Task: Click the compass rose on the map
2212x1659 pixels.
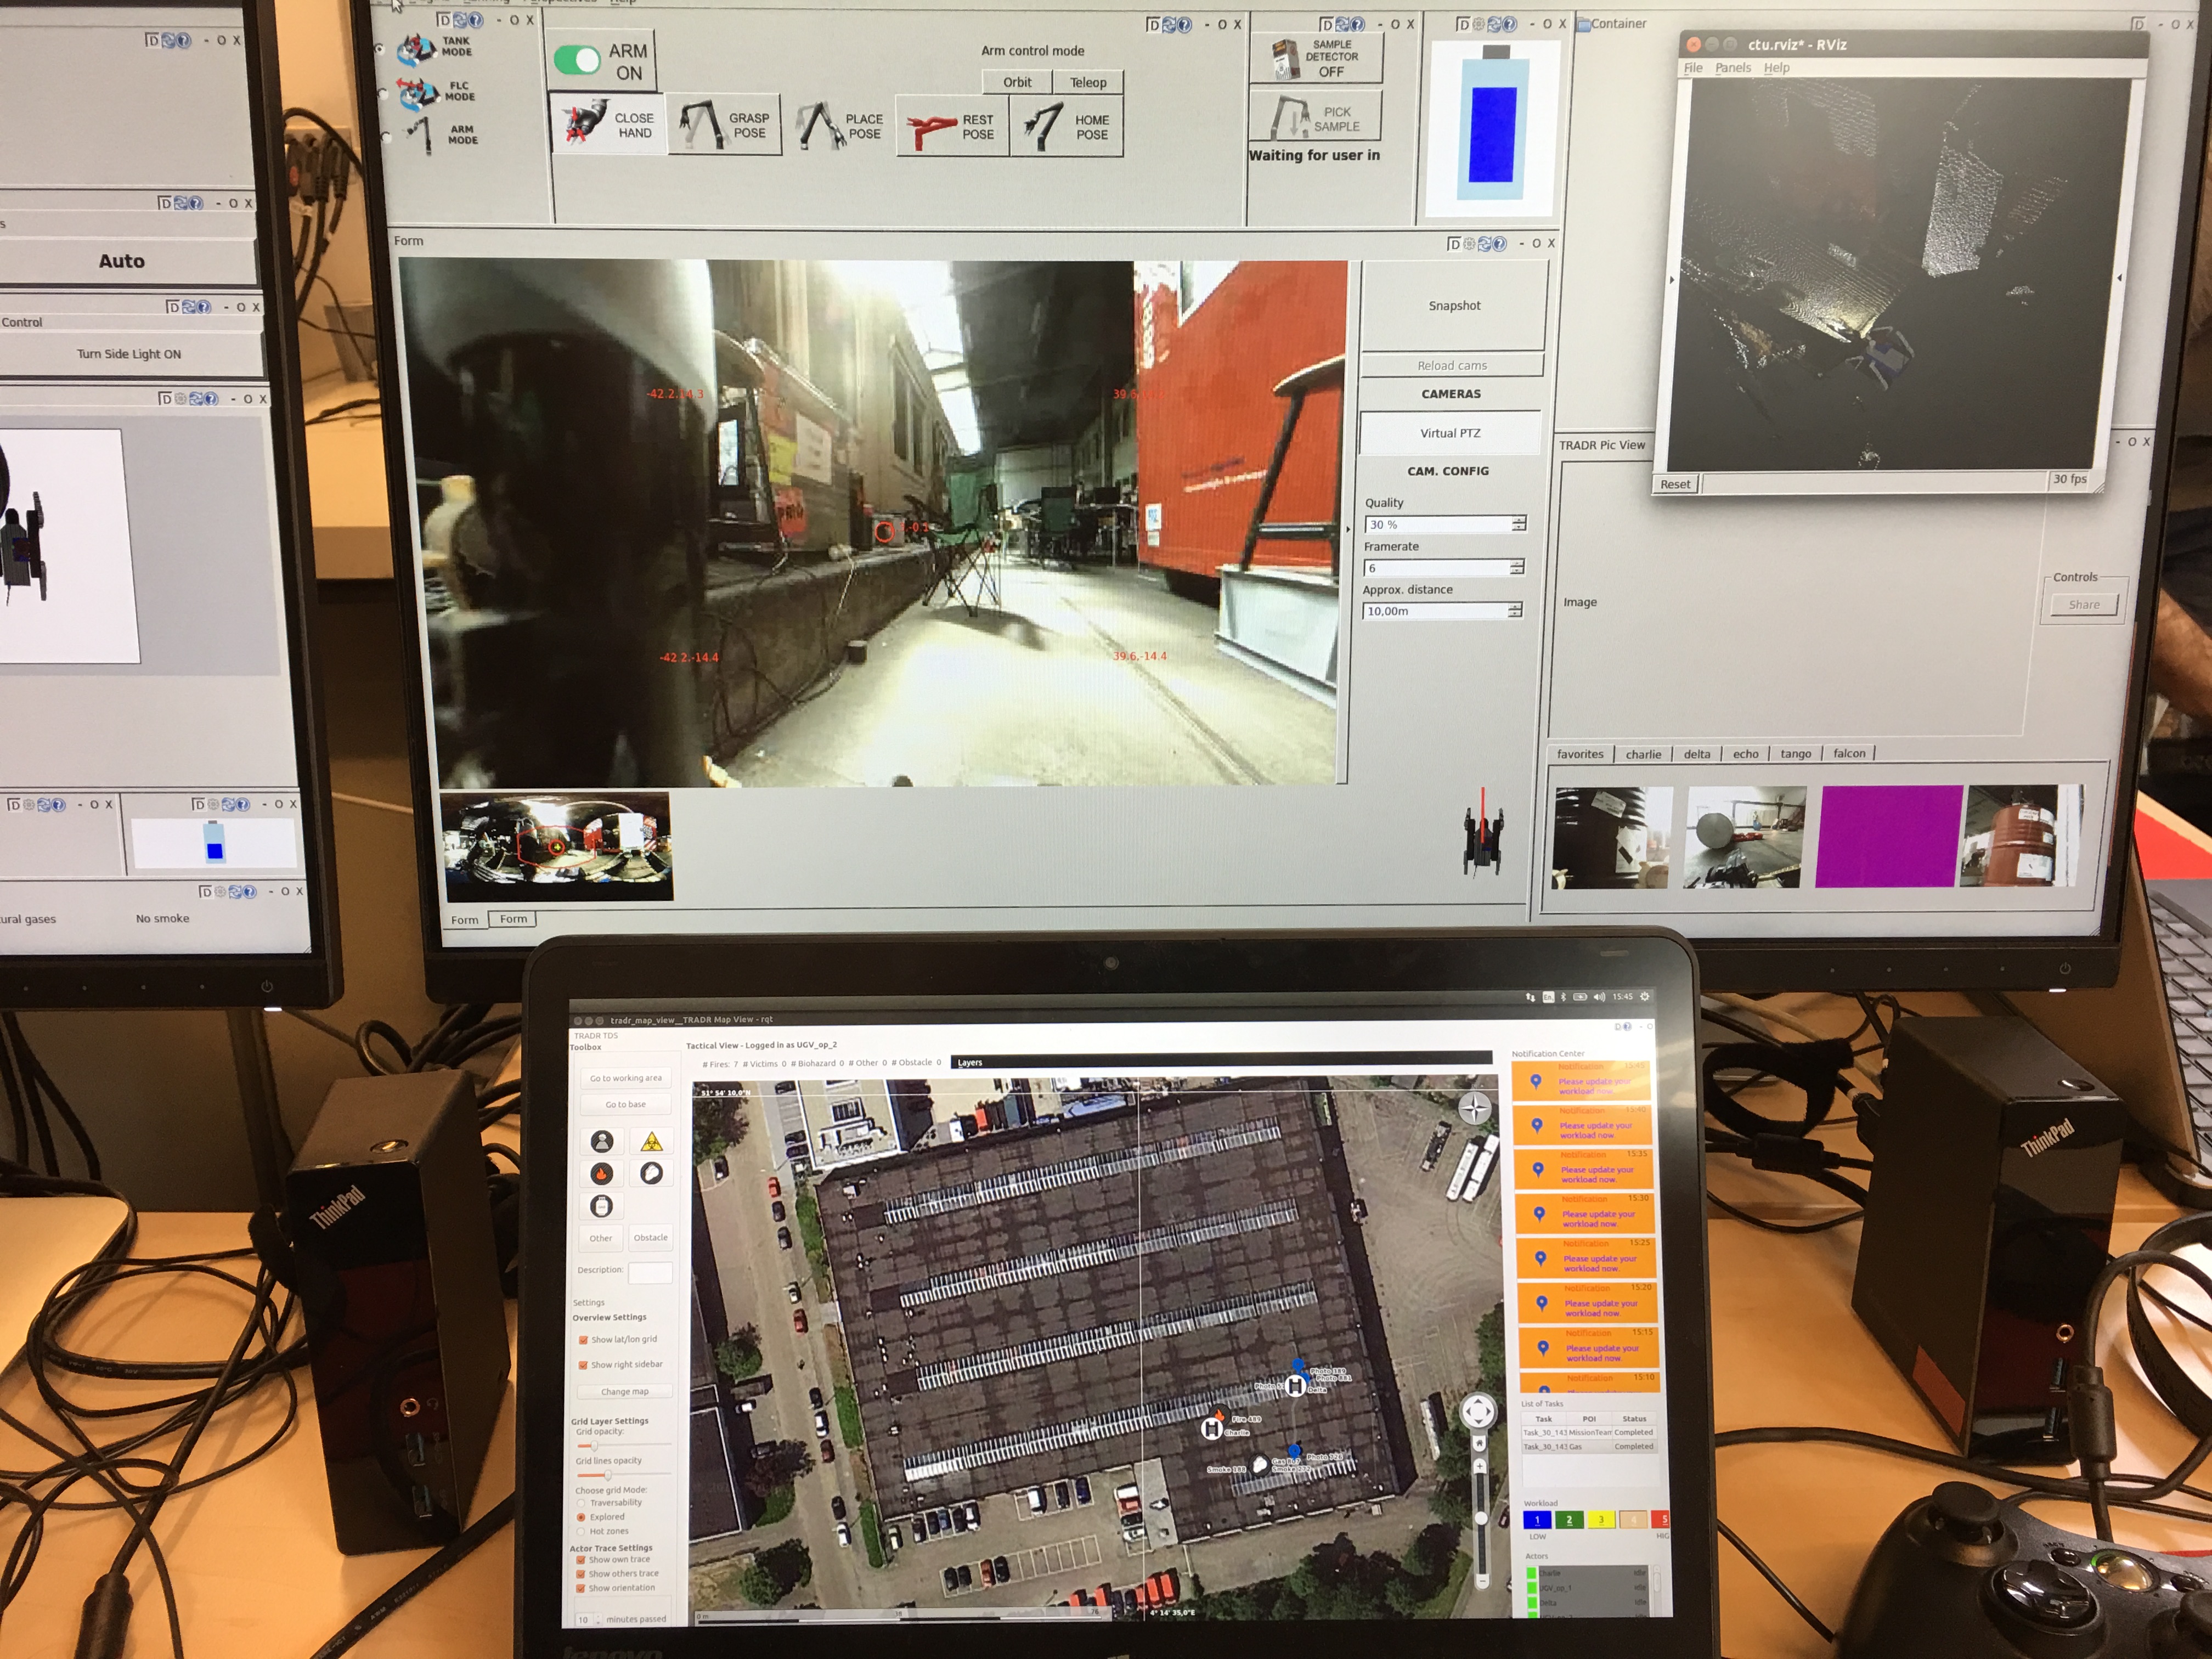Action: coord(1474,1108)
